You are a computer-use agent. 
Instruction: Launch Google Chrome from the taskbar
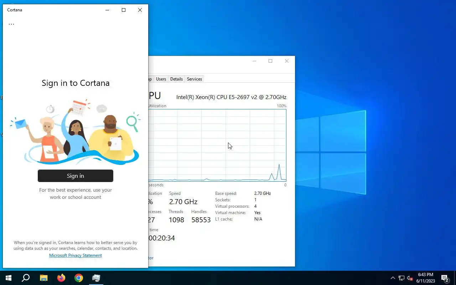click(x=79, y=278)
